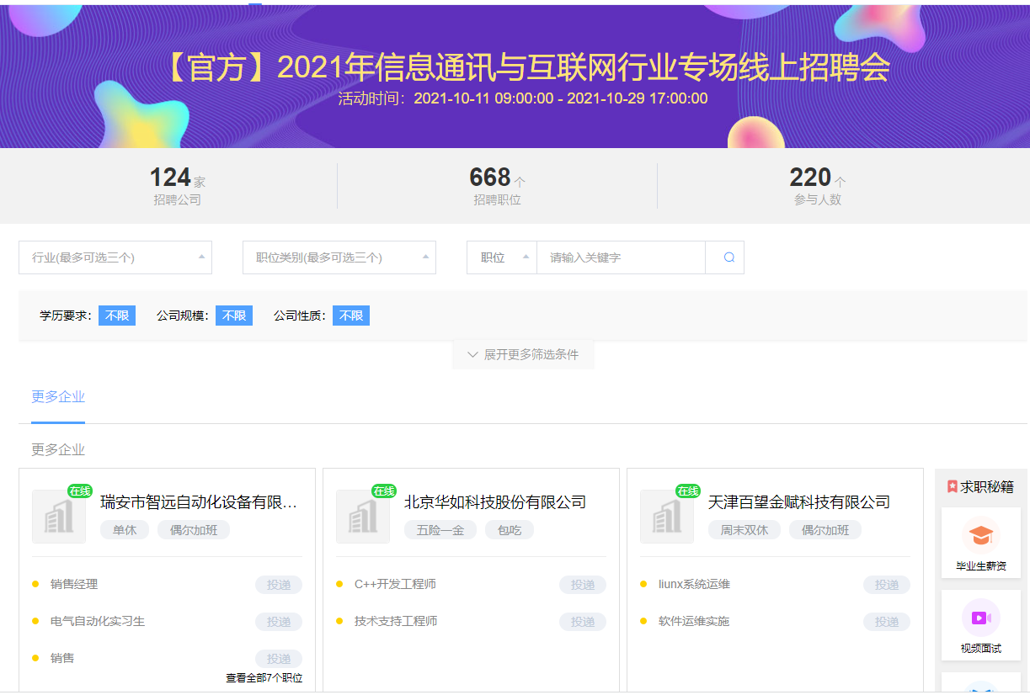Click the 请输入关键字 keyword search field

[621, 257]
